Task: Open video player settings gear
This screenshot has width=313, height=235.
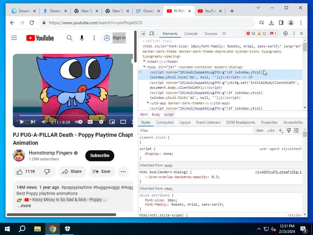Action: point(101,122)
